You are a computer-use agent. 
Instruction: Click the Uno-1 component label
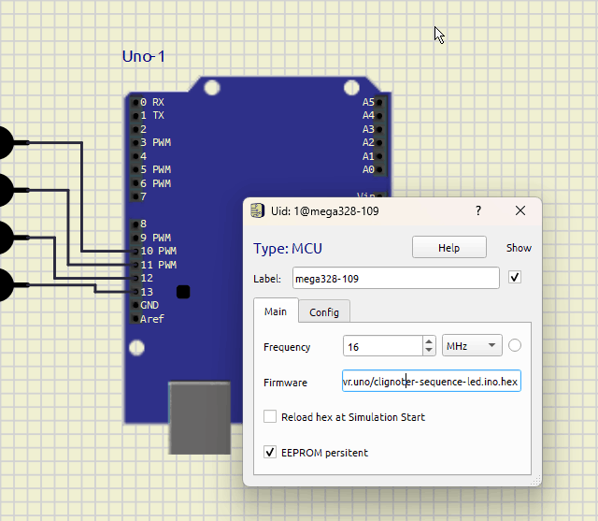[143, 56]
